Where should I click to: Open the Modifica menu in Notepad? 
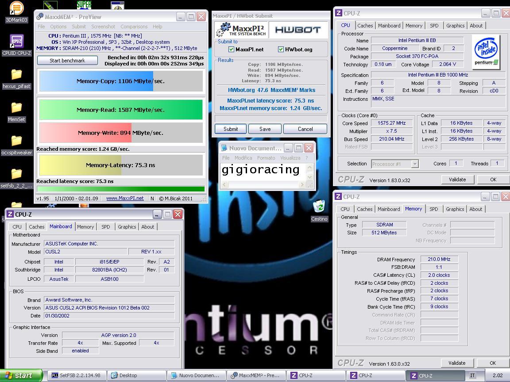(x=243, y=158)
